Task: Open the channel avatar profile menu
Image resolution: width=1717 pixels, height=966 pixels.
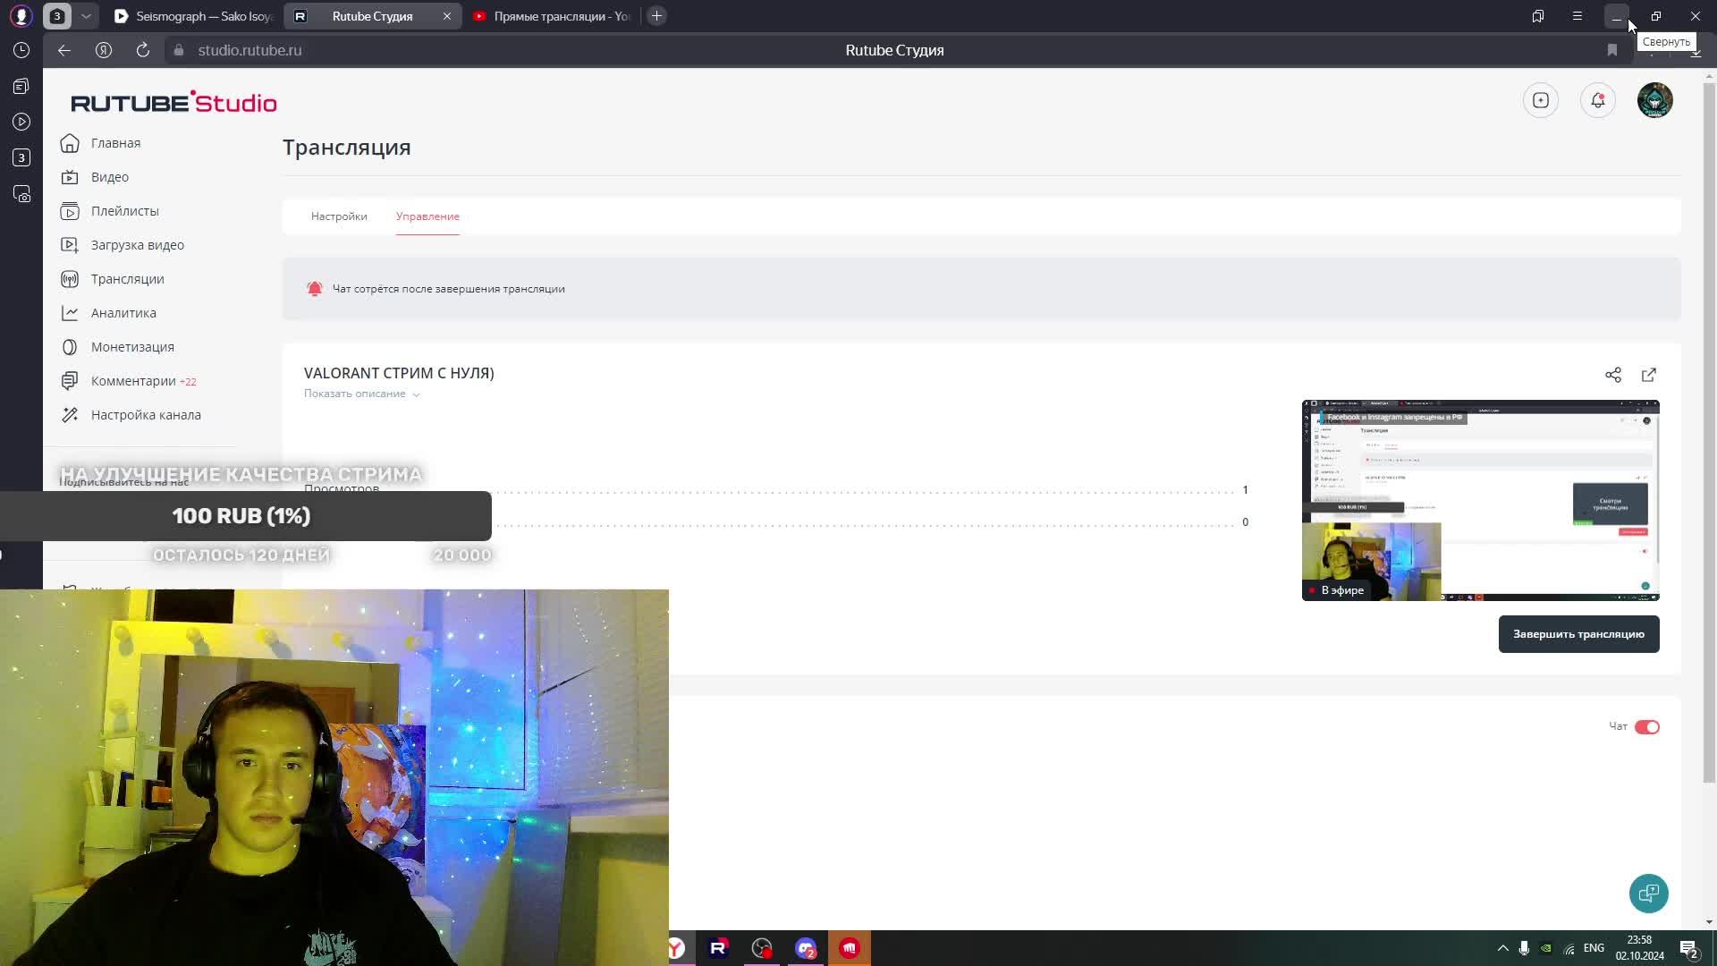Action: [1654, 100]
